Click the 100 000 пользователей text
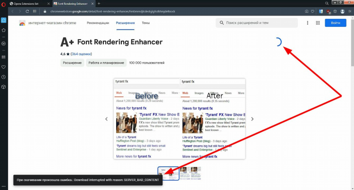 click(147, 63)
